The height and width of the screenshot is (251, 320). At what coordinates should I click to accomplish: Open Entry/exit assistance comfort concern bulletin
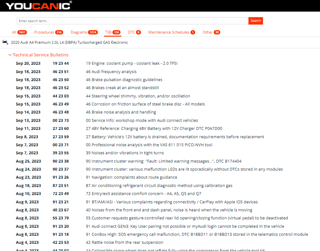[x=143, y=194]
